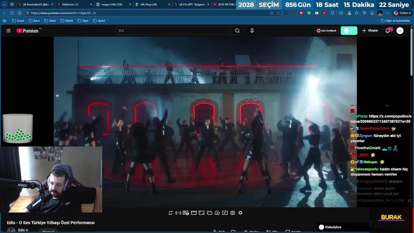Open the Yayın2 bookmarks folder
414x233 pixels.
99,21
